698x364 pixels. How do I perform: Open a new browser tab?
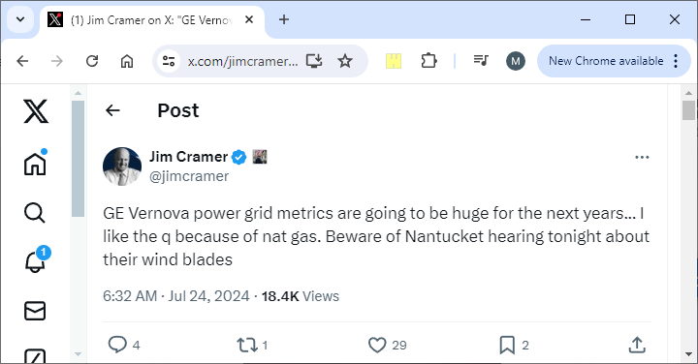tap(284, 19)
